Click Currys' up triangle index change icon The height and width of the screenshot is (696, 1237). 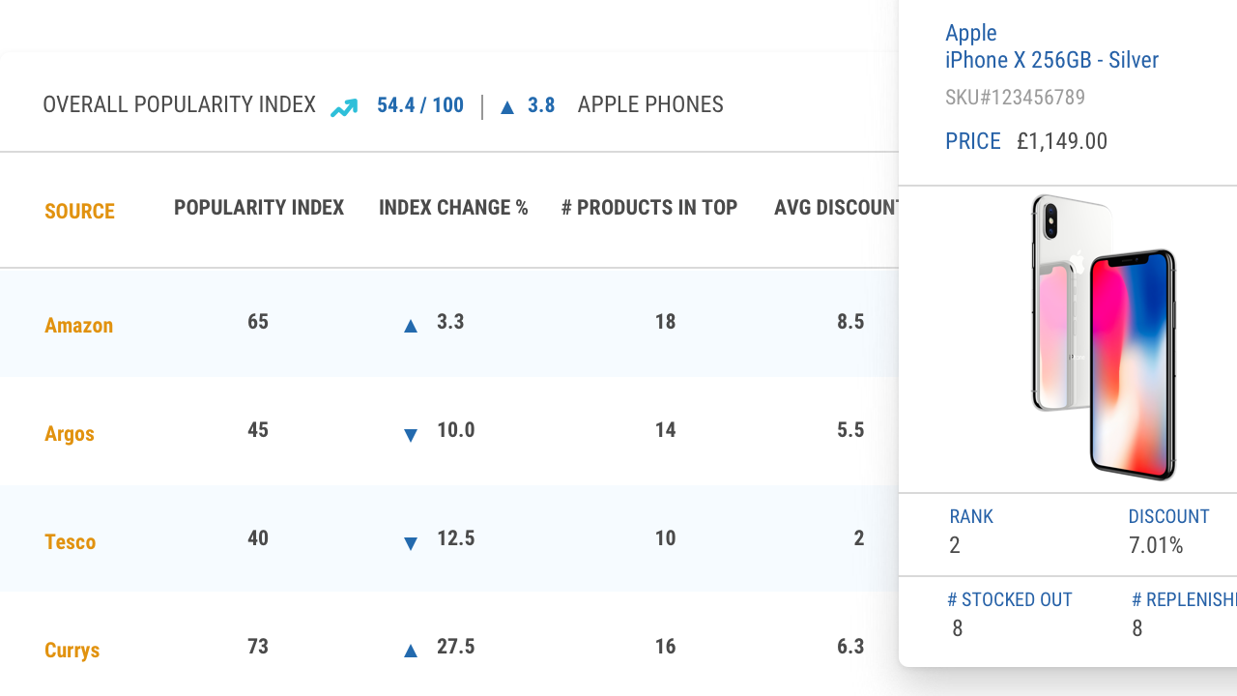point(411,651)
